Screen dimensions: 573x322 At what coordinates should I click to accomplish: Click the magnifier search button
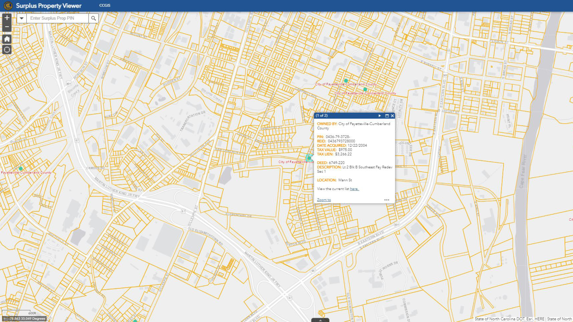93,18
